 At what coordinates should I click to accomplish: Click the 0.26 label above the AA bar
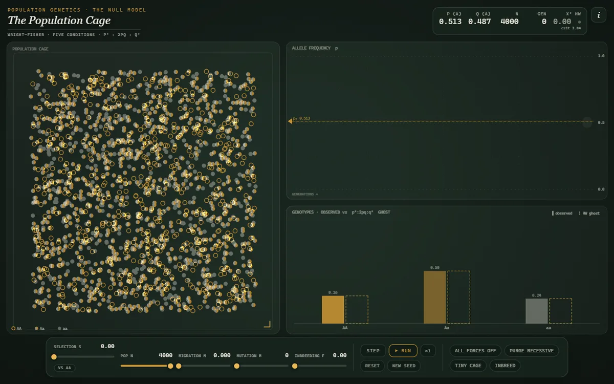tap(333, 292)
